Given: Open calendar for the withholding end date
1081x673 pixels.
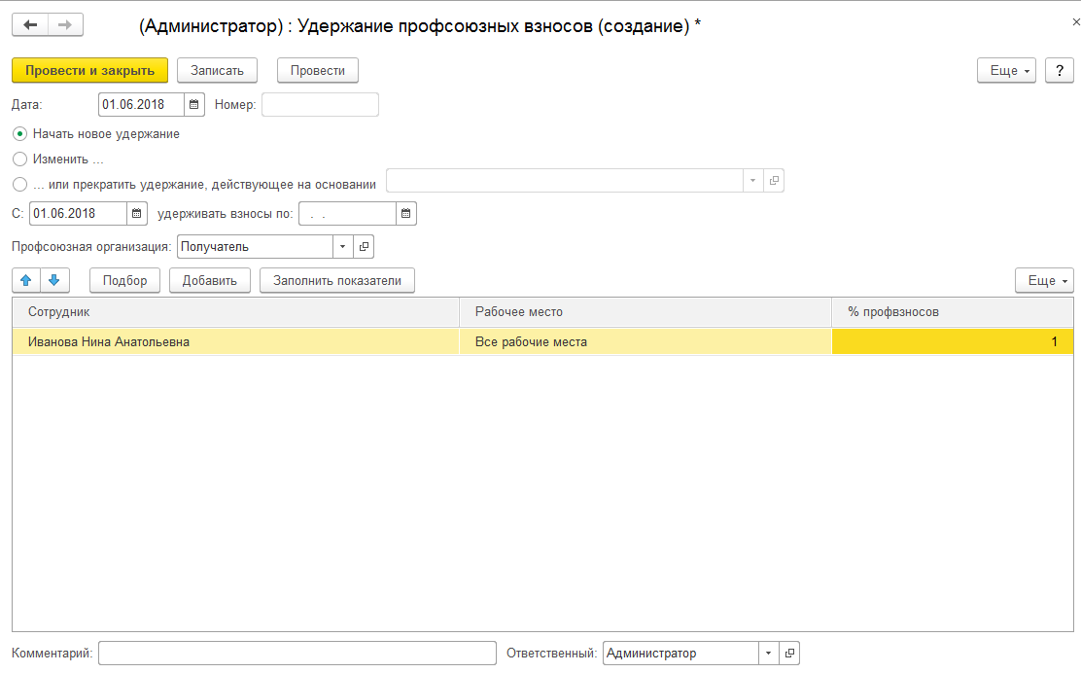Looking at the screenshot, I should pyautogui.click(x=406, y=213).
